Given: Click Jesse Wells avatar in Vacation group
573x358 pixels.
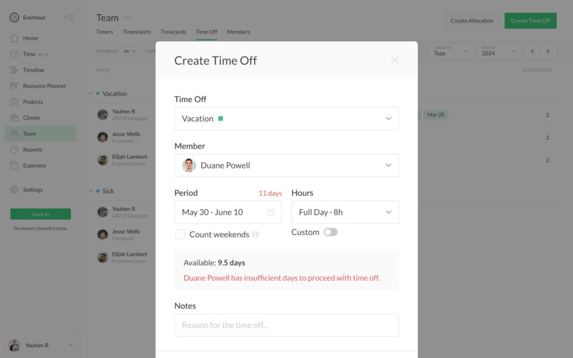Looking at the screenshot, I should [x=103, y=138].
